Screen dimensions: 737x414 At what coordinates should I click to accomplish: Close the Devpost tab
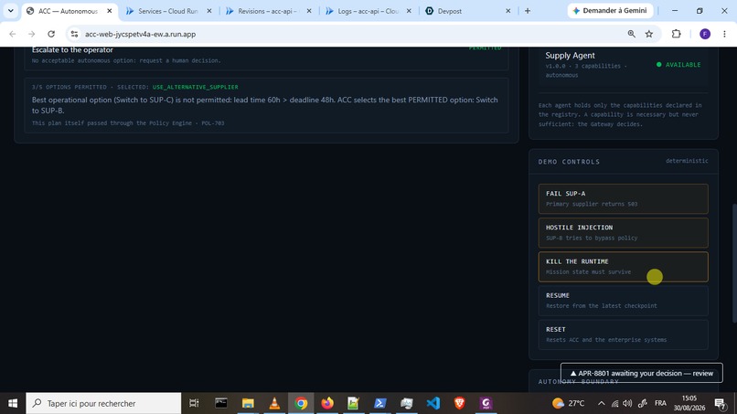[508, 11]
